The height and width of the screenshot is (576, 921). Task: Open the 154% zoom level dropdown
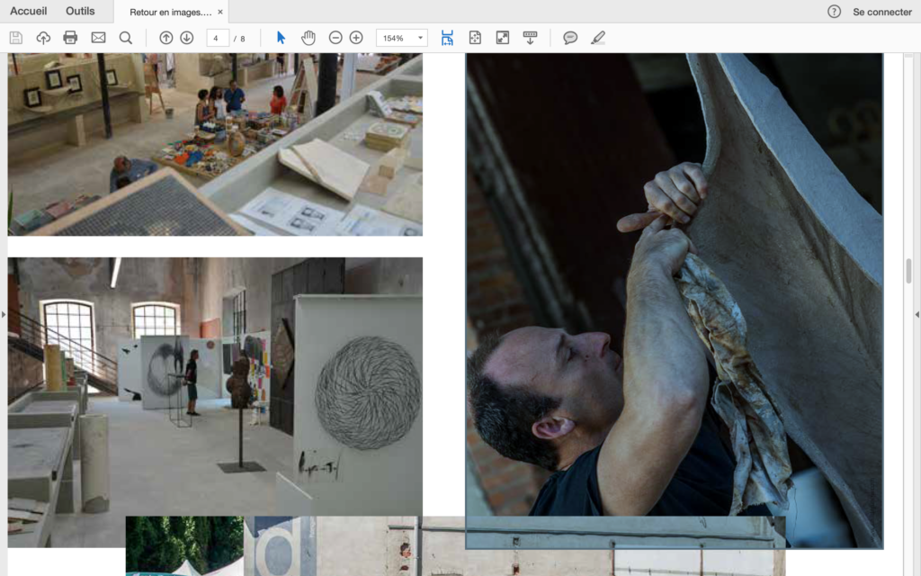[403, 38]
